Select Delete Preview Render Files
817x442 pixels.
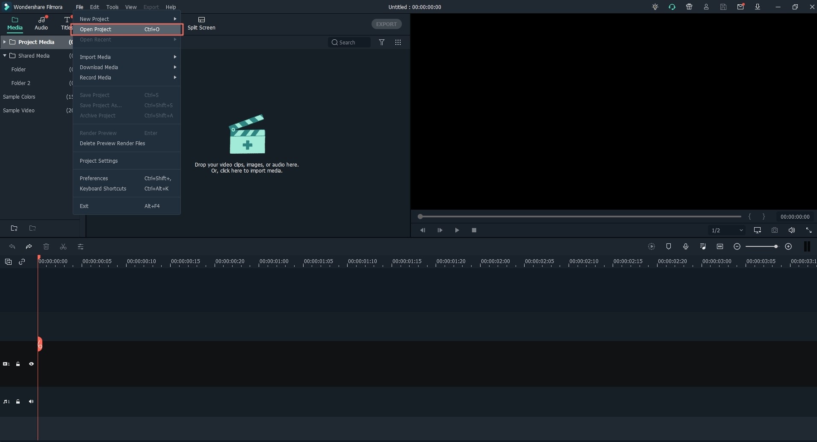[x=127, y=143]
